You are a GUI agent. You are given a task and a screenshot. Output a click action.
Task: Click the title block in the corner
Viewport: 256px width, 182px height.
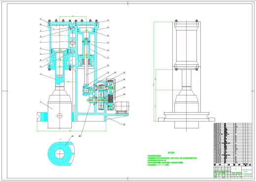point(233,172)
